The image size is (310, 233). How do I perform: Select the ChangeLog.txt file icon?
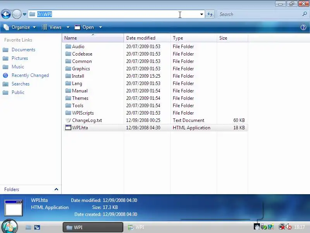coord(68,120)
